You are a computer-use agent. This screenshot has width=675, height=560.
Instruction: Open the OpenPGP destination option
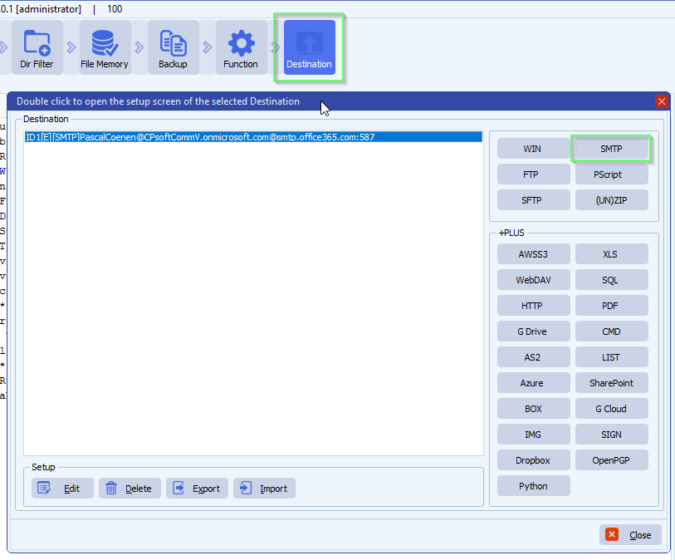[611, 459]
